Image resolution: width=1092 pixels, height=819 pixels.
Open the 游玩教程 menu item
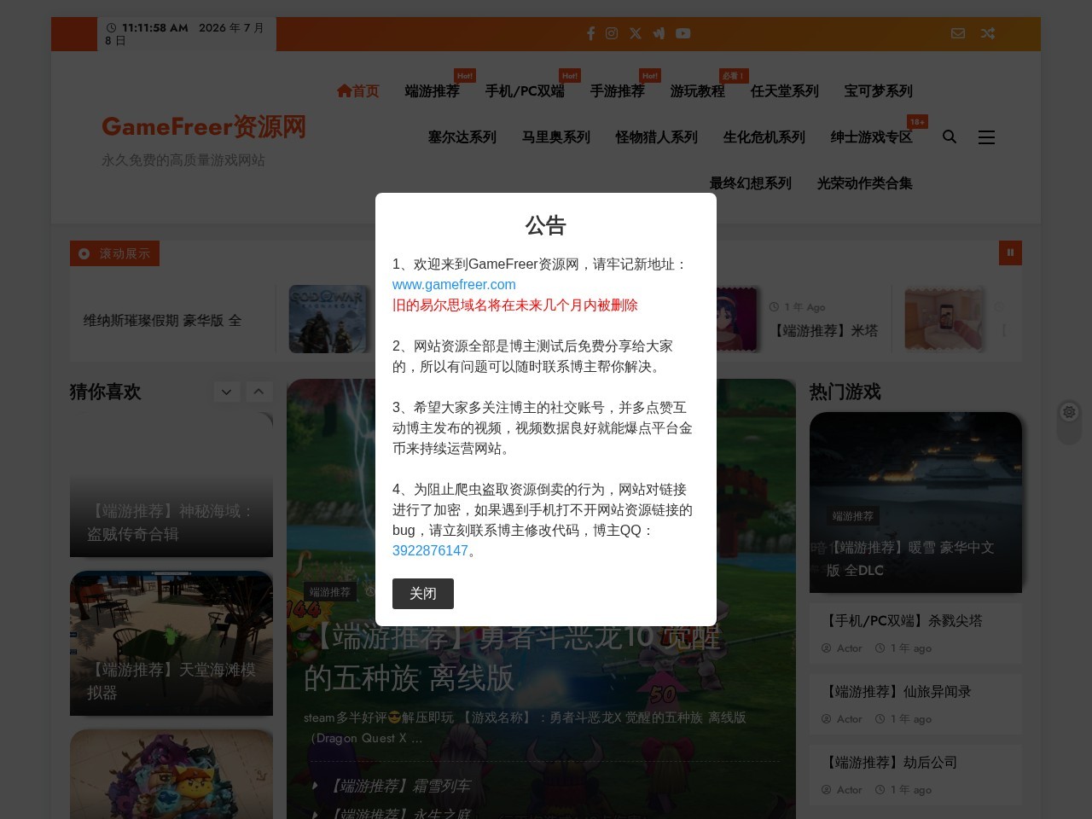(x=698, y=90)
